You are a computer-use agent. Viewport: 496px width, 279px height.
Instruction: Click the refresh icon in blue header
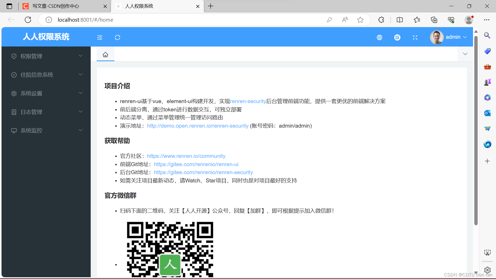118,37
